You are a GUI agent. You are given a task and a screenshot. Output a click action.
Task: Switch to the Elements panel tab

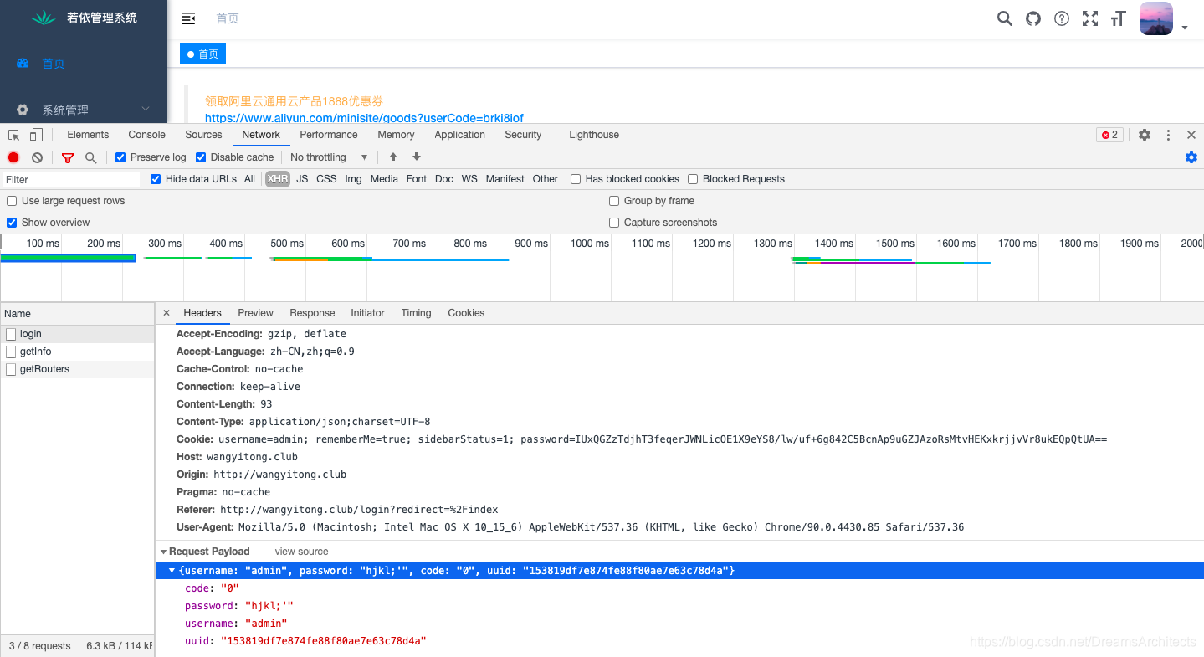(x=88, y=135)
